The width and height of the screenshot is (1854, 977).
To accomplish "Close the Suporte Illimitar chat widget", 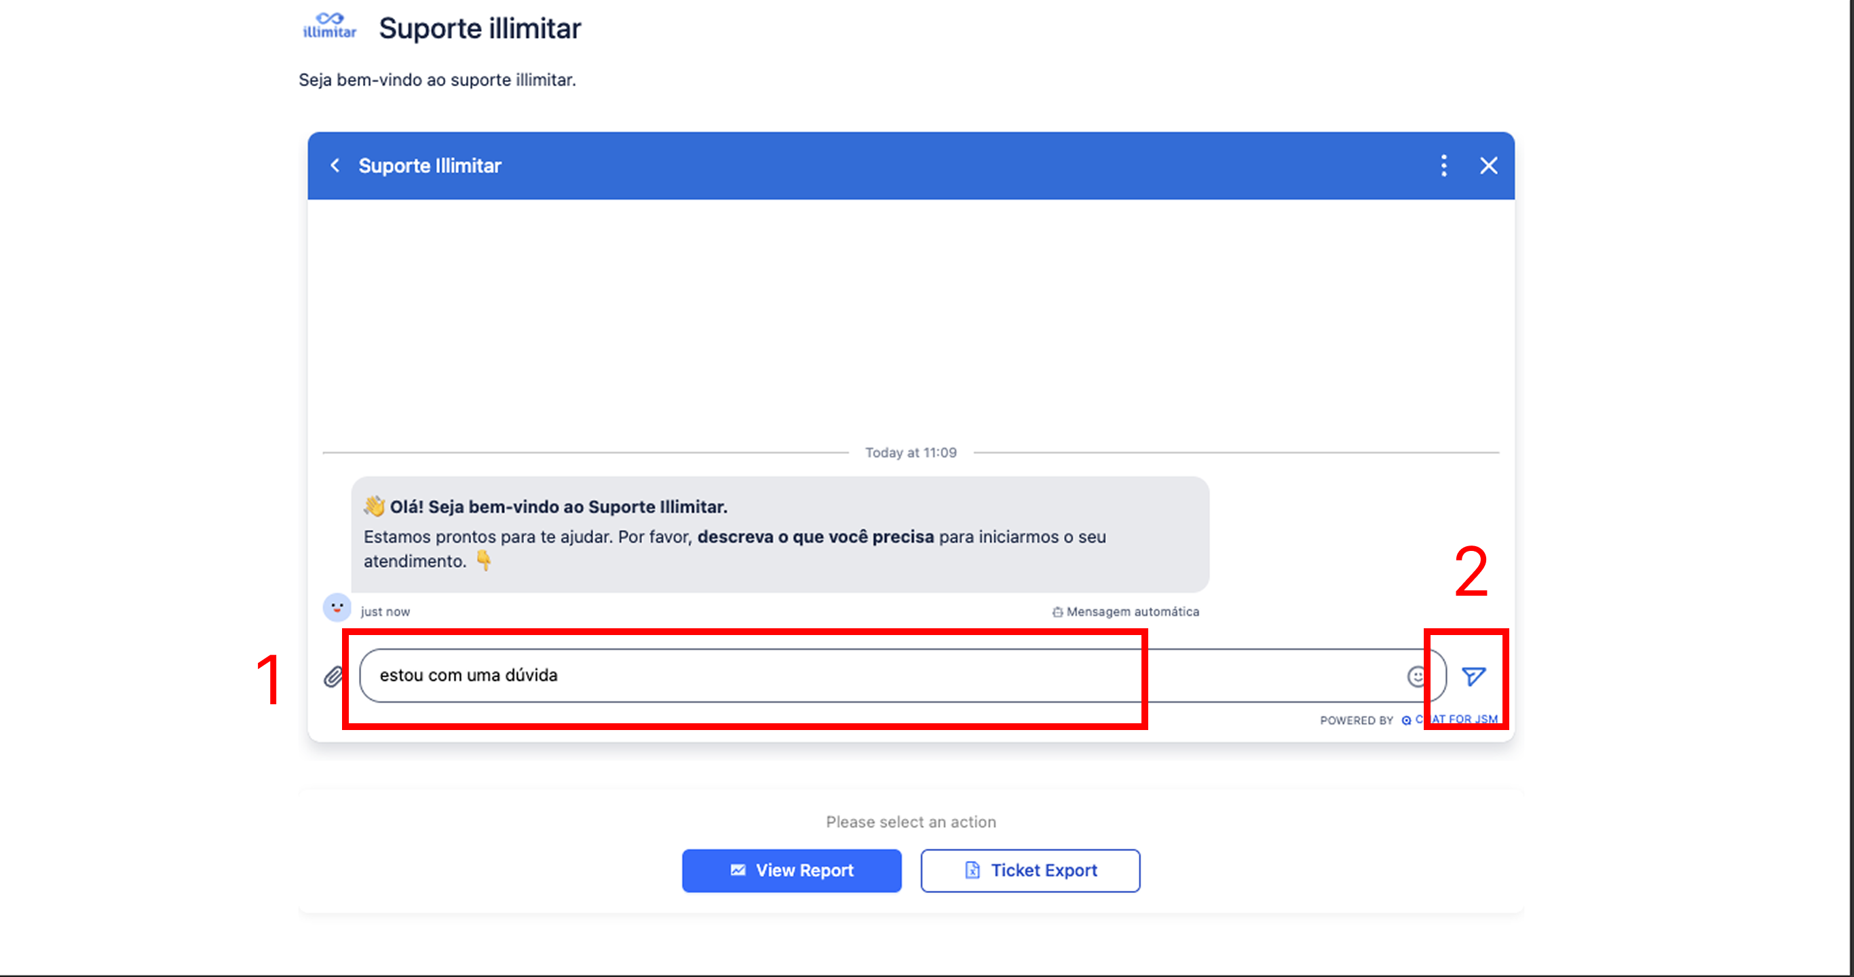I will tap(1488, 166).
